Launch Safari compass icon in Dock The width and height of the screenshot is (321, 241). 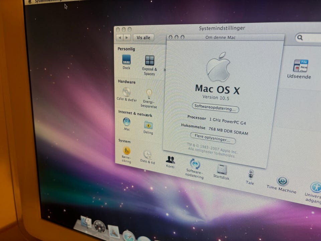click(x=129, y=236)
